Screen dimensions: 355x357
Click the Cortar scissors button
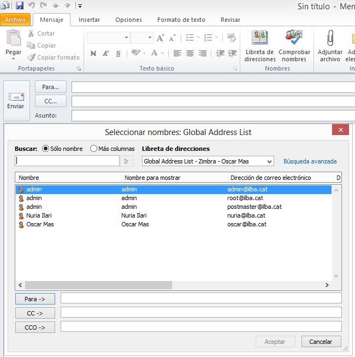(42, 33)
